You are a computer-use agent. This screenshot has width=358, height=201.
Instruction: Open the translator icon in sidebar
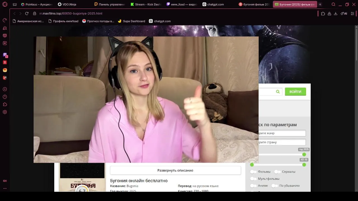[x=5, y=78]
